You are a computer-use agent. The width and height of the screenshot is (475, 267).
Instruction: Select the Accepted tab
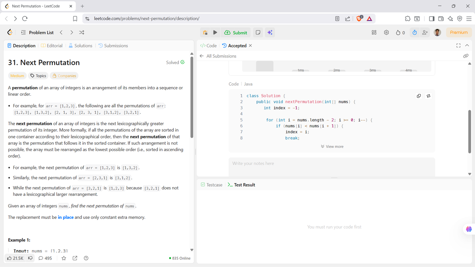coord(234,46)
